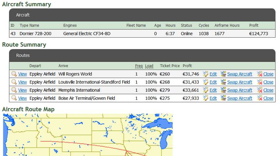Viewport: 278px width, 156px height.
Task: Swap Aircraft on the Louisville route
Action: click(x=239, y=82)
